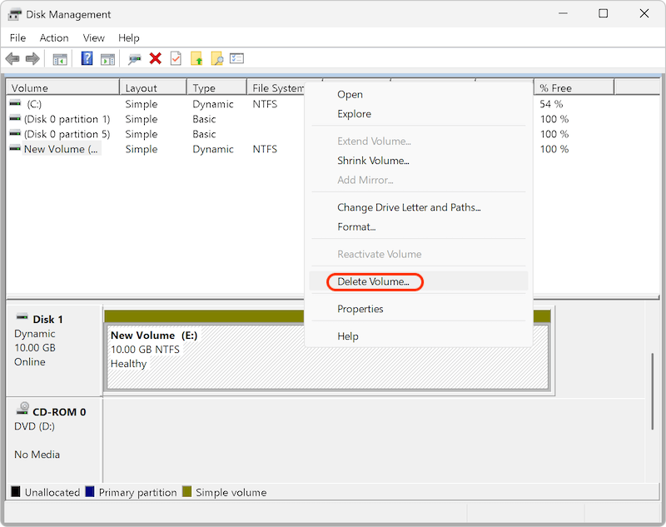
Task: Choose Change Drive Letter and Paths
Action: 397,207
